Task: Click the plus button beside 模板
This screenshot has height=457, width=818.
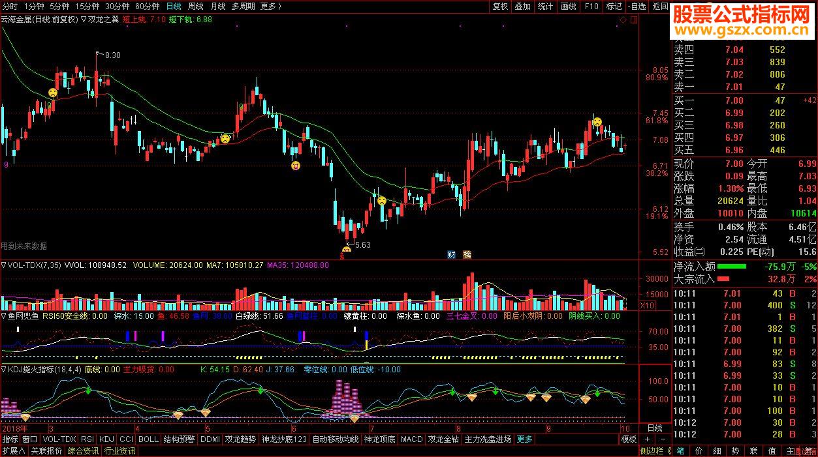Action: click(x=646, y=439)
